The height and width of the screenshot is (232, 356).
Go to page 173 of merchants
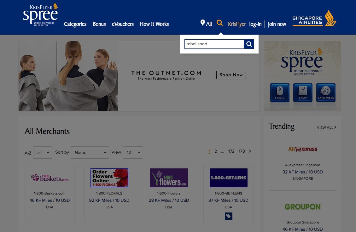coord(242,151)
